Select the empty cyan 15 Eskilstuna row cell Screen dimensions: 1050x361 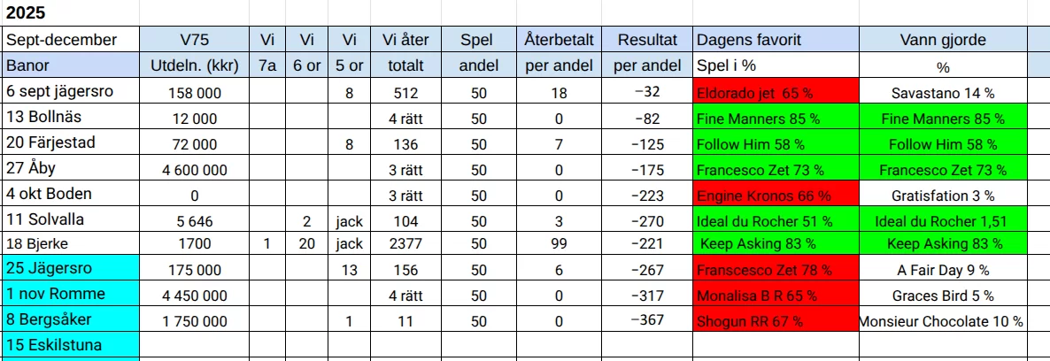click(71, 345)
